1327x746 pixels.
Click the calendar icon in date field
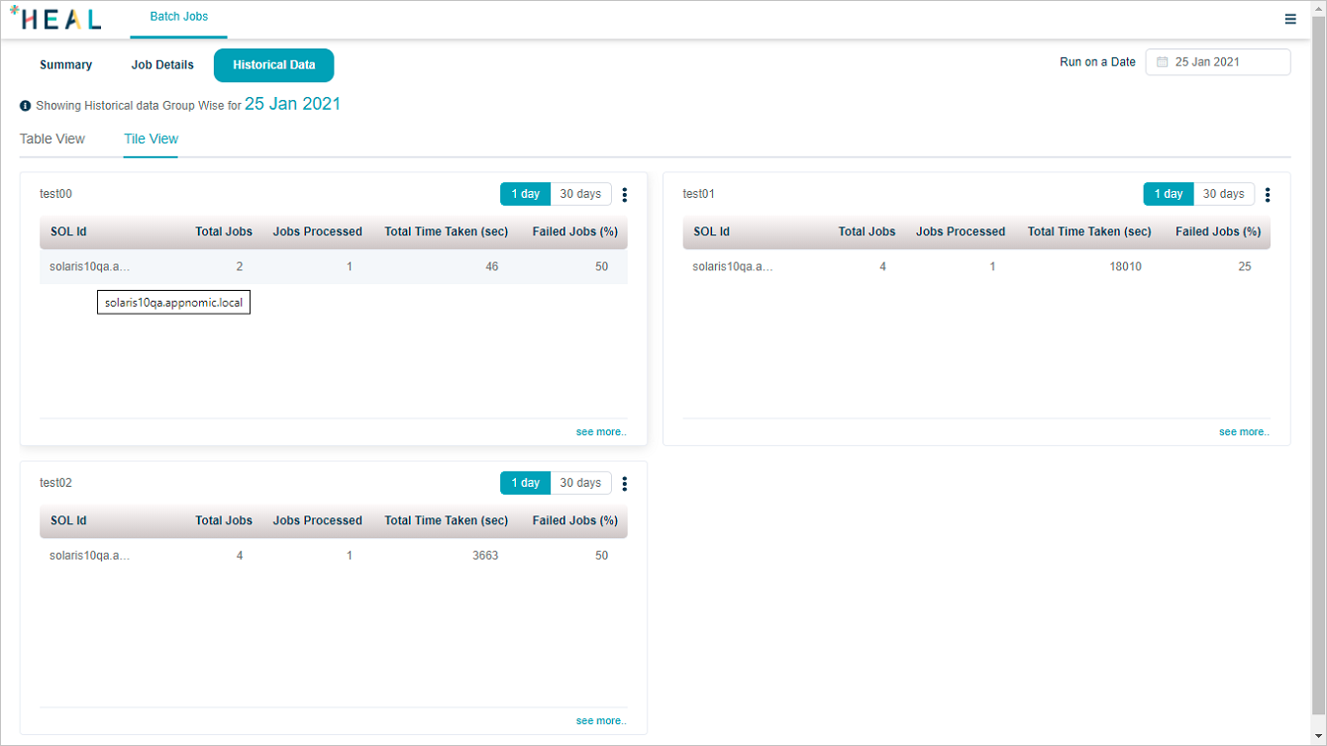pos(1163,62)
